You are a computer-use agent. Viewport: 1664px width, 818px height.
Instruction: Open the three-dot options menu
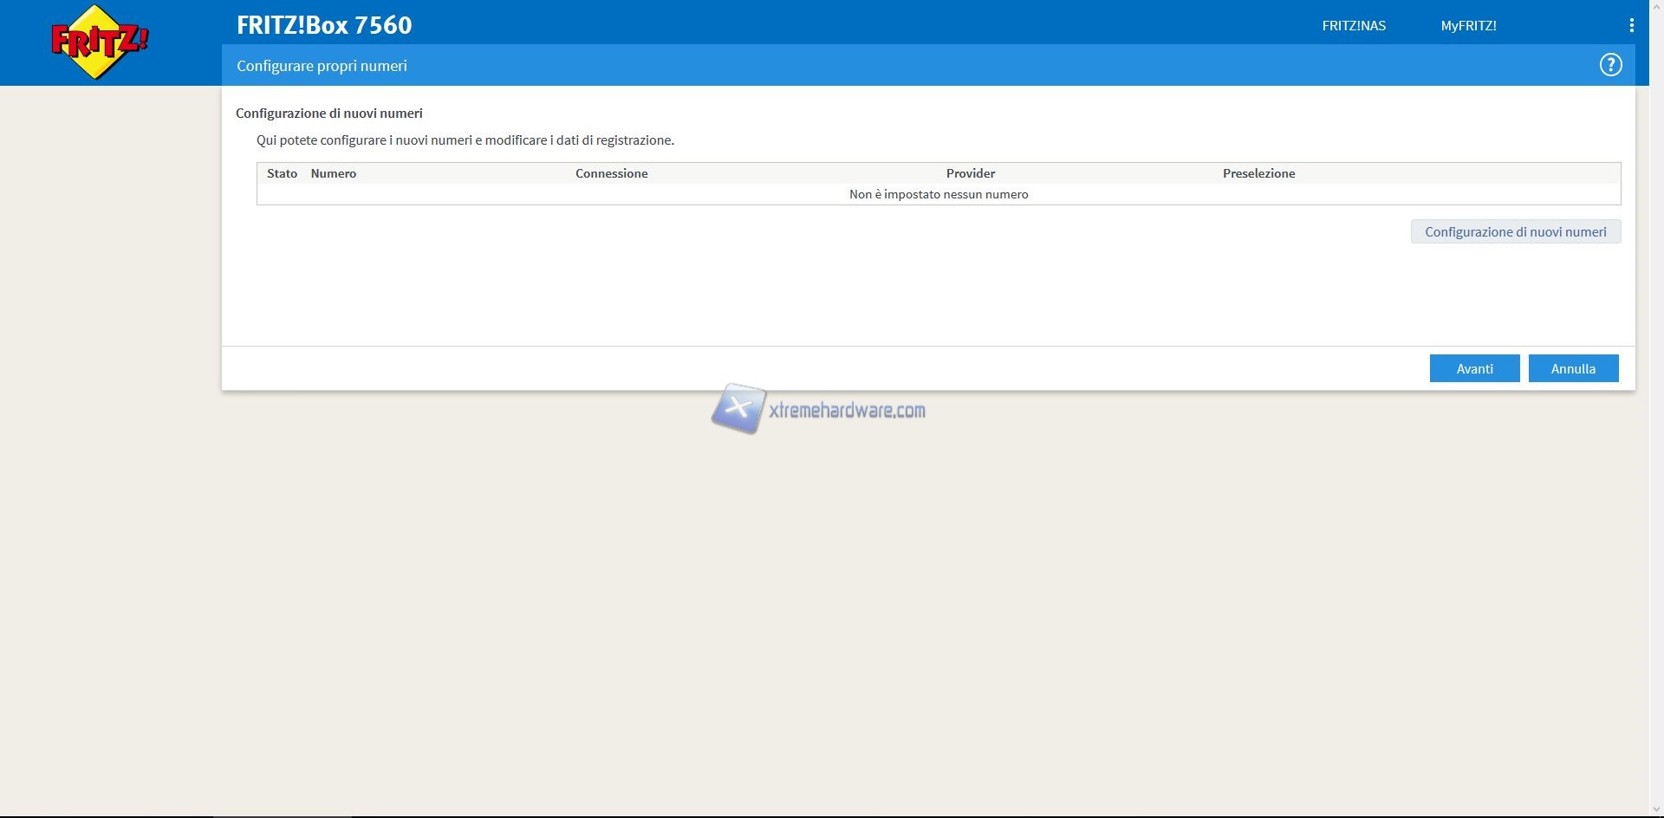click(x=1631, y=26)
